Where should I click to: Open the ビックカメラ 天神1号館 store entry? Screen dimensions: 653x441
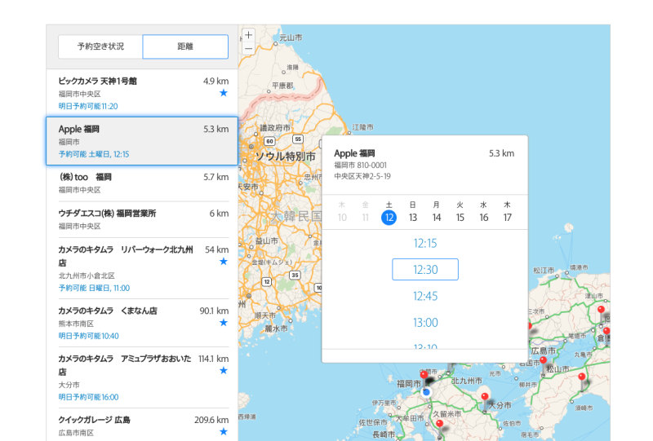tap(142, 93)
